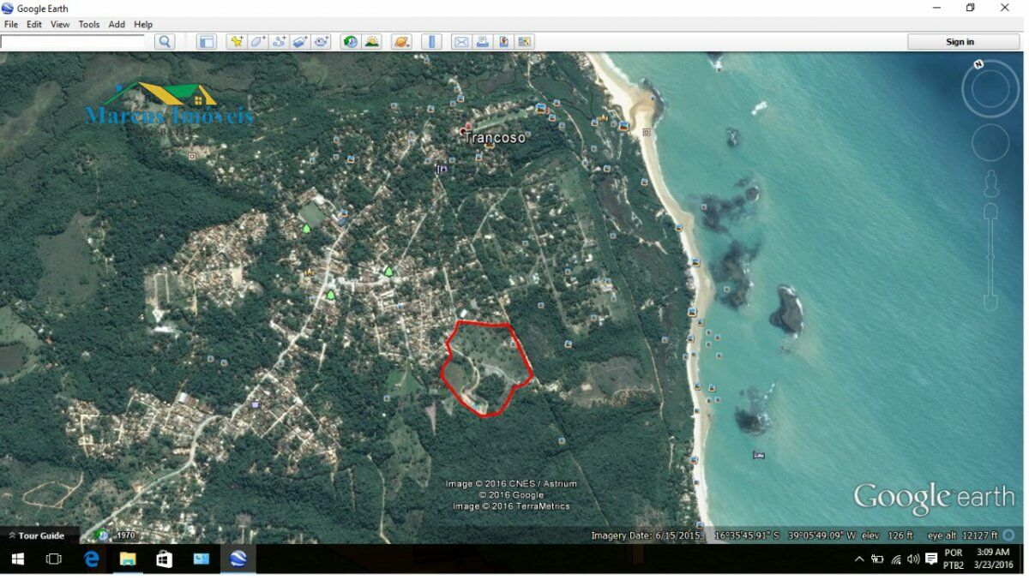The image size is (1029, 580).
Task: Click the search input field
Action: pos(73,42)
